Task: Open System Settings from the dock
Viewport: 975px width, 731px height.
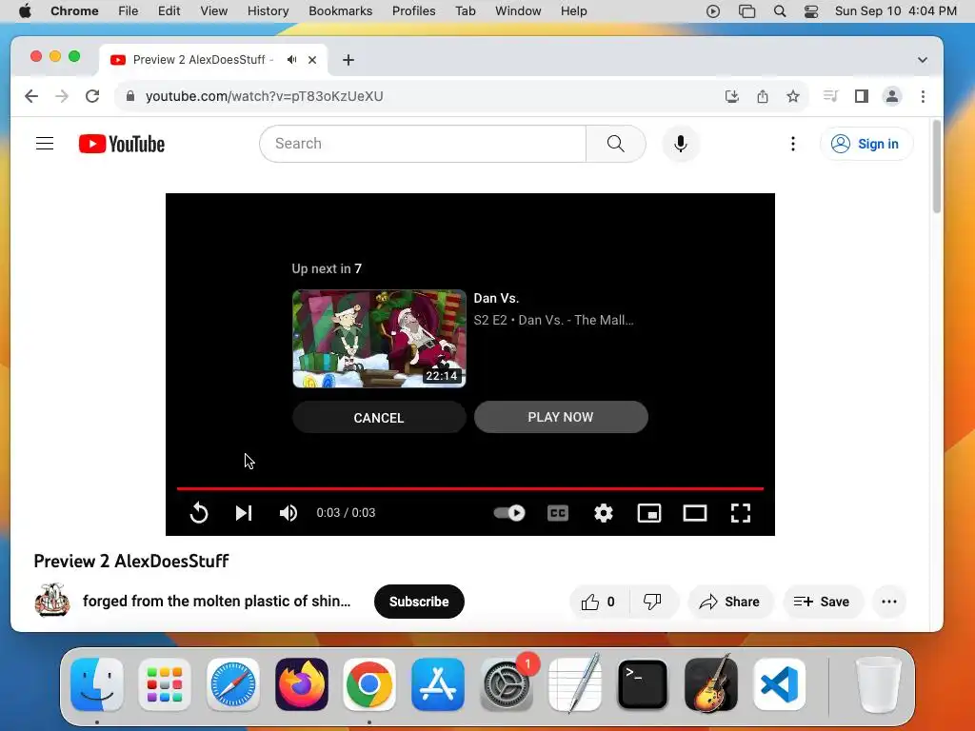Action: 507,684
